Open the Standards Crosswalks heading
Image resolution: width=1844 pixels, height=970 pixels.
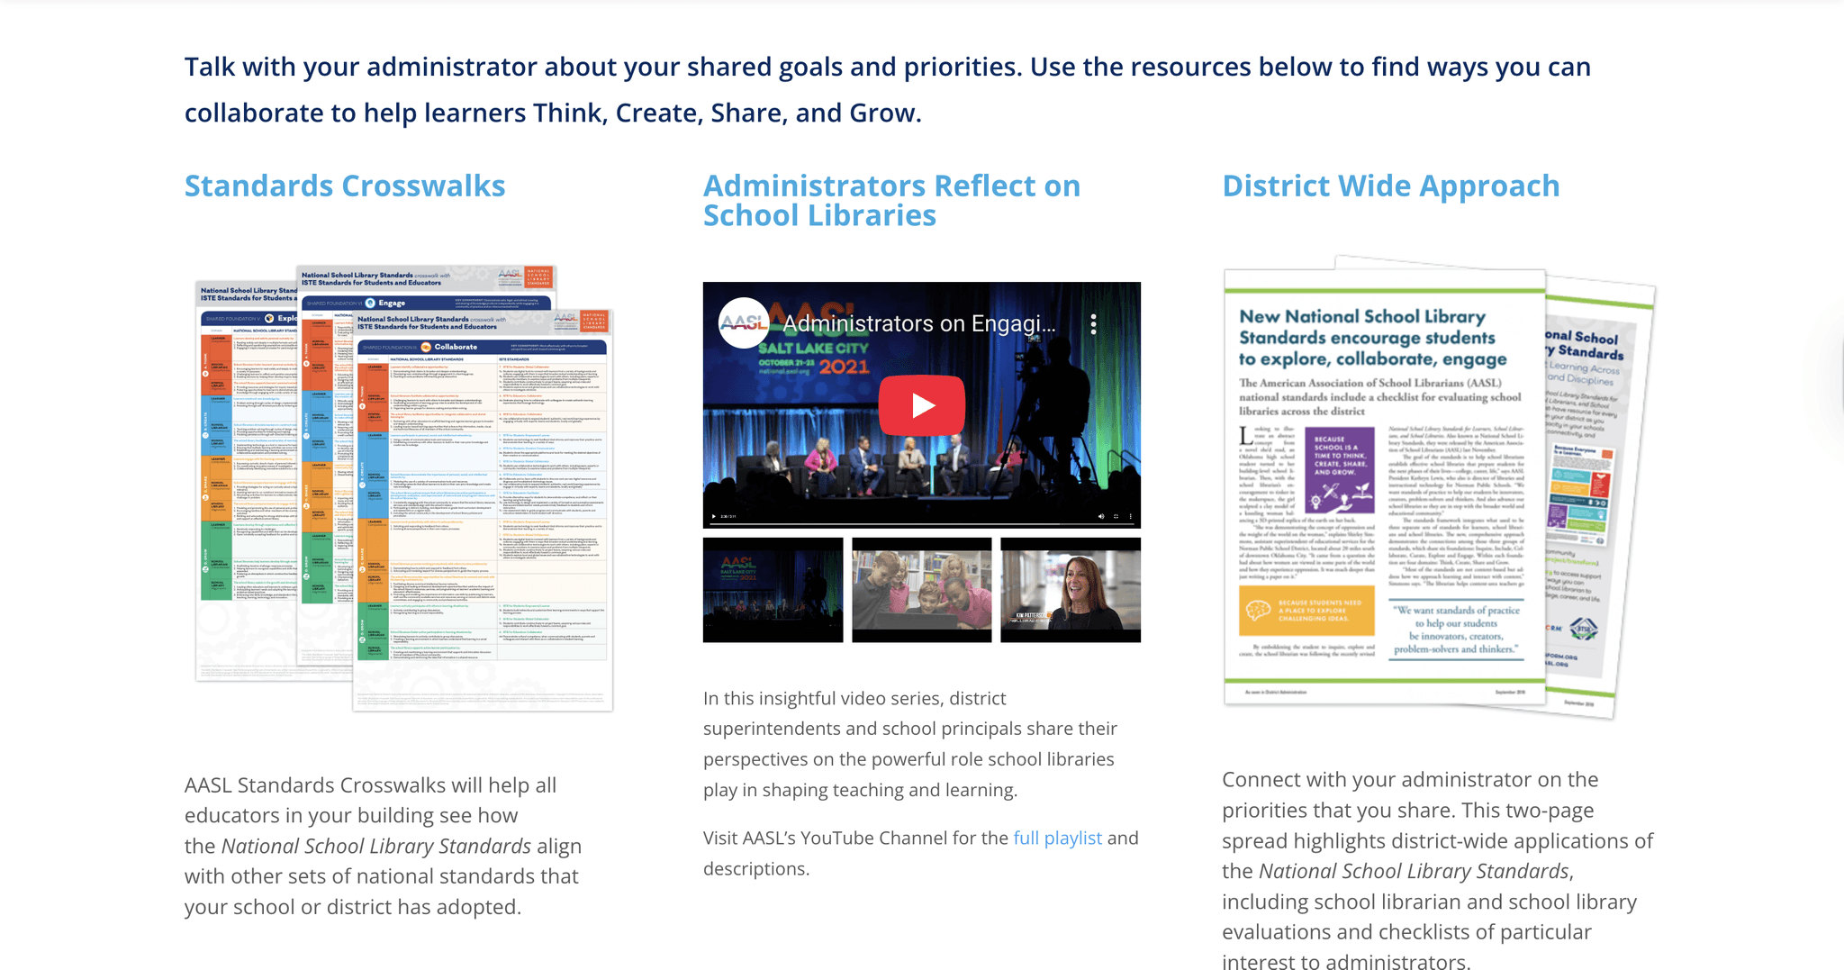[x=345, y=186]
